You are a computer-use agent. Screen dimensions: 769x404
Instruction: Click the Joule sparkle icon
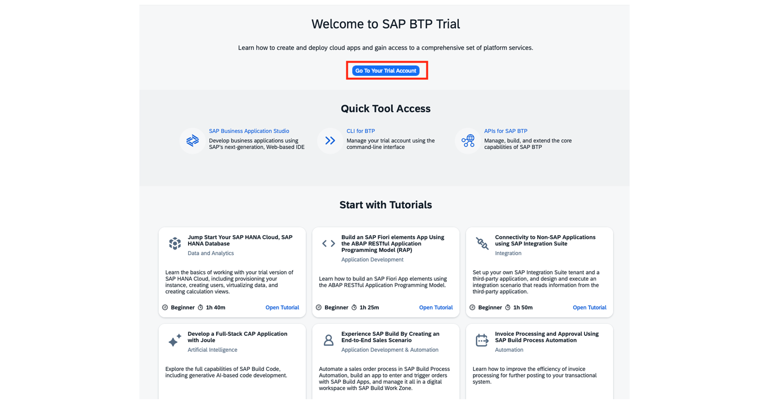175,340
